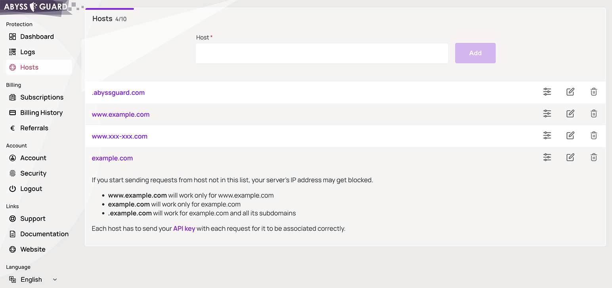Navigate to Subscriptions under Billing
The height and width of the screenshot is (288, 612).
pos(42,97)
